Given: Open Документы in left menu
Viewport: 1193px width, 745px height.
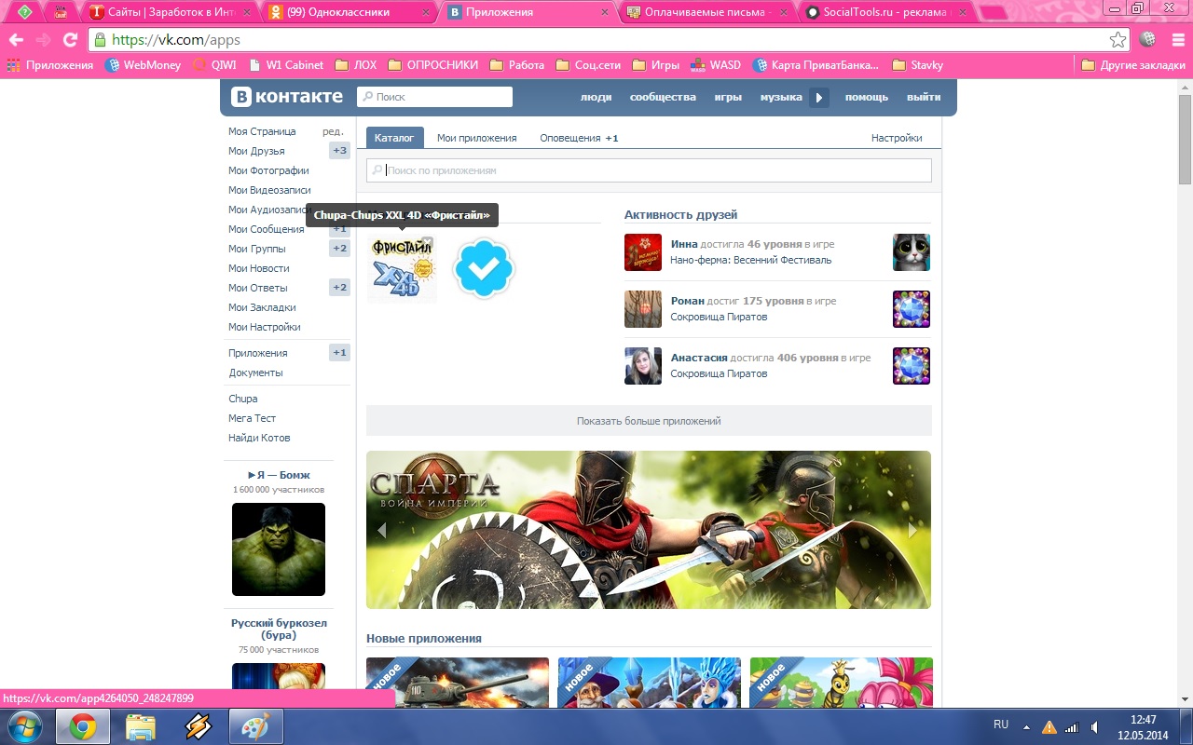Looking at the screenshot, I should [x=255, y=372].
